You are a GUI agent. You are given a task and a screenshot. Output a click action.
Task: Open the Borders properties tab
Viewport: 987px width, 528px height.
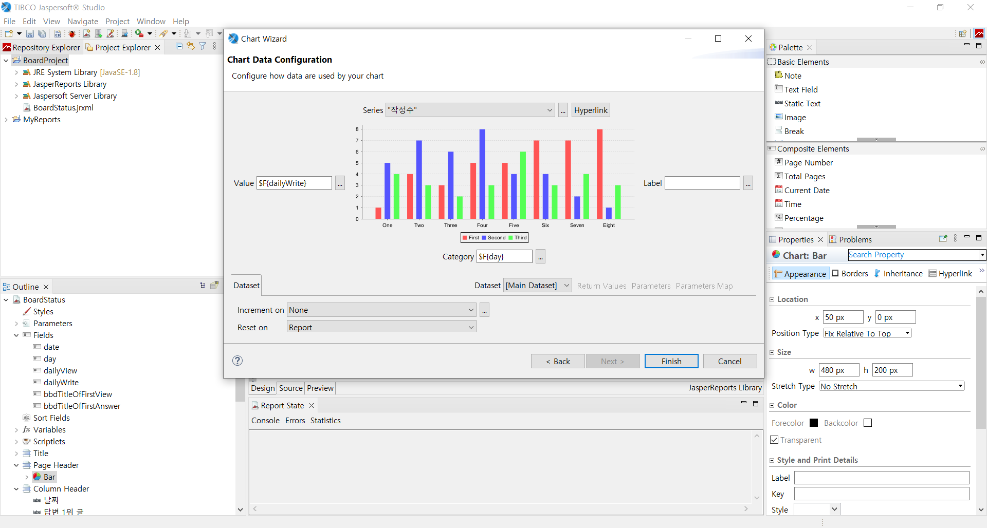850,274
